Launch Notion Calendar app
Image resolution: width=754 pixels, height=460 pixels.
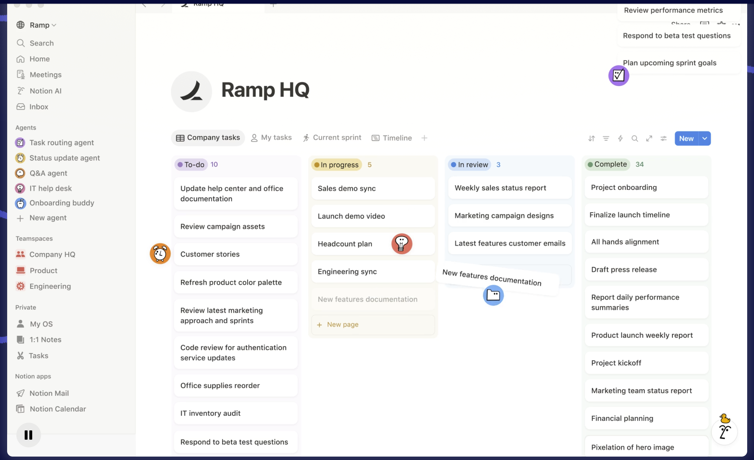pyautogui.click(x=58, y=409)
